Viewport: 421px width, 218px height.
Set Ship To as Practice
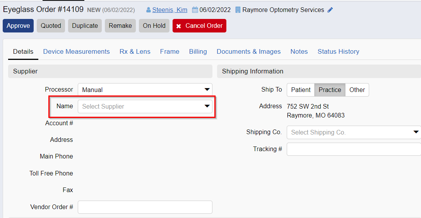pyautogui.click(x=330, y=90)
